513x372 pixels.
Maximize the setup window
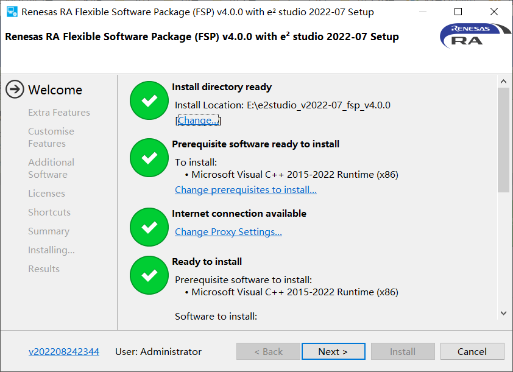click(x=458, y=12)
